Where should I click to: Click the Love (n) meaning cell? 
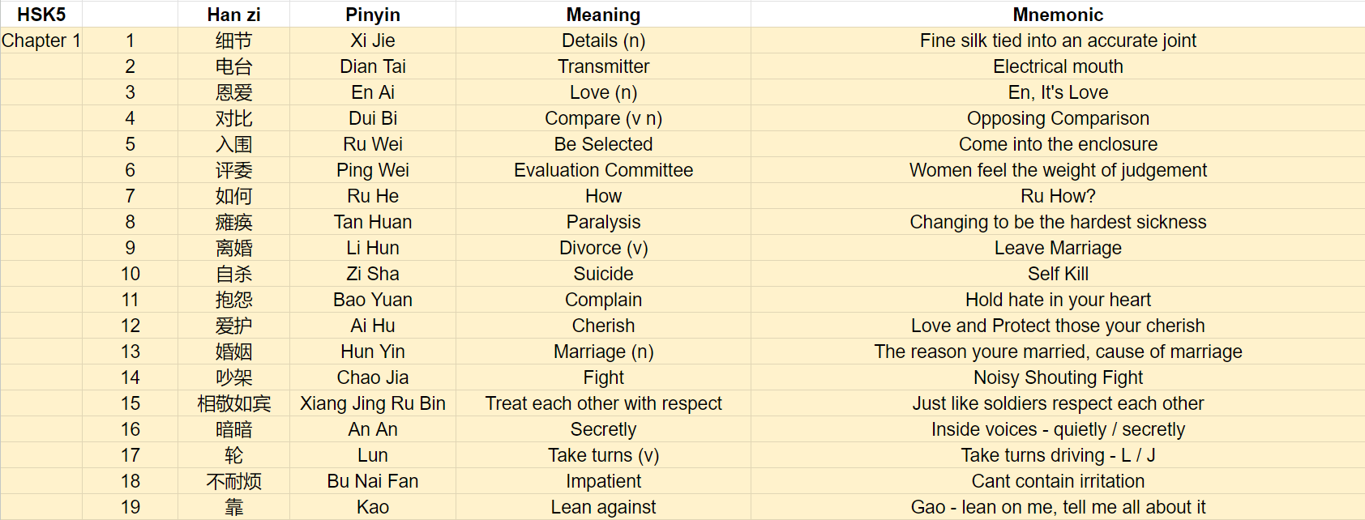pyautogui.click(x=603, y=92)
